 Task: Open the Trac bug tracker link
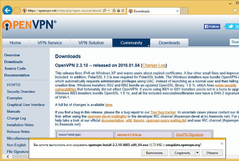click(163, 112)
